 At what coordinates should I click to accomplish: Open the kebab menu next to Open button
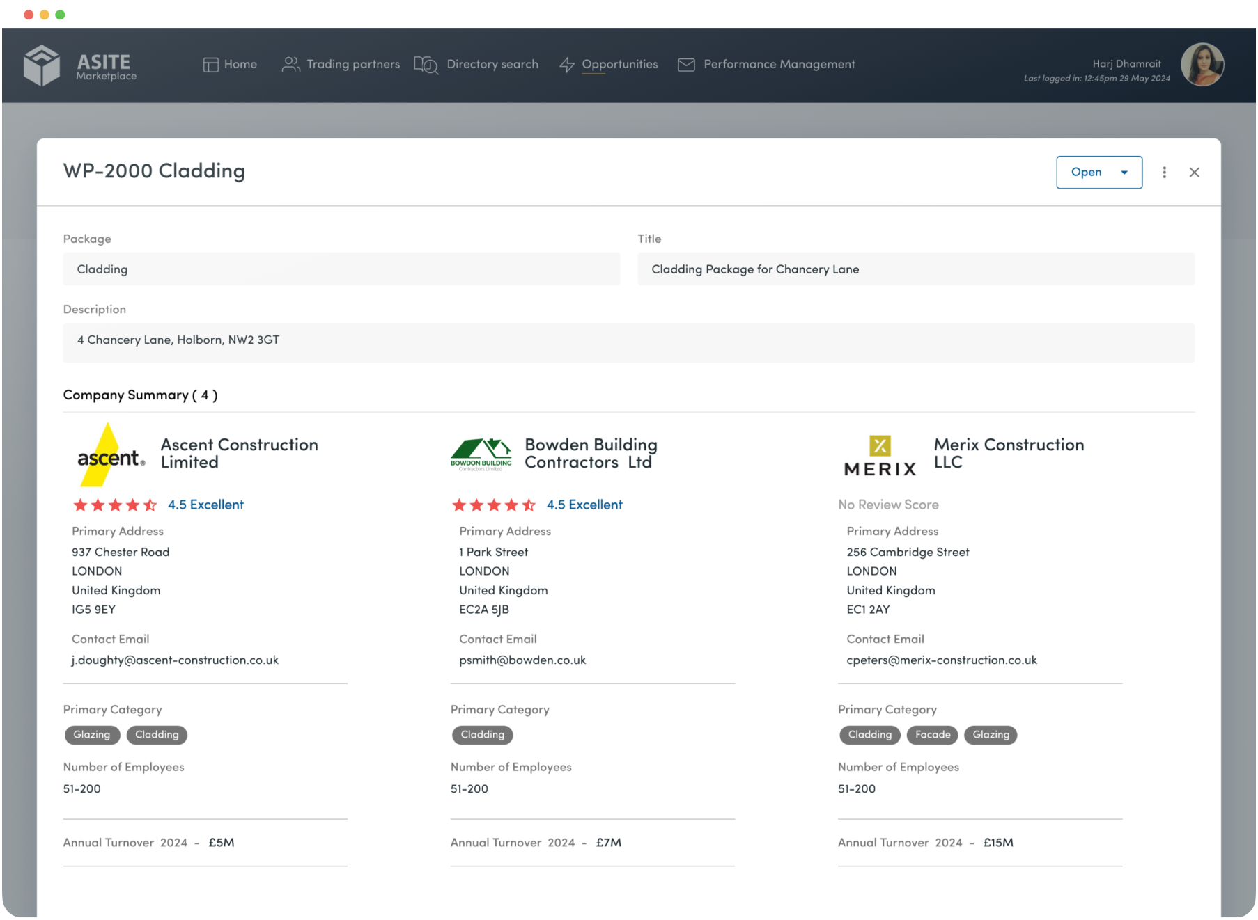coord(1164,172)
